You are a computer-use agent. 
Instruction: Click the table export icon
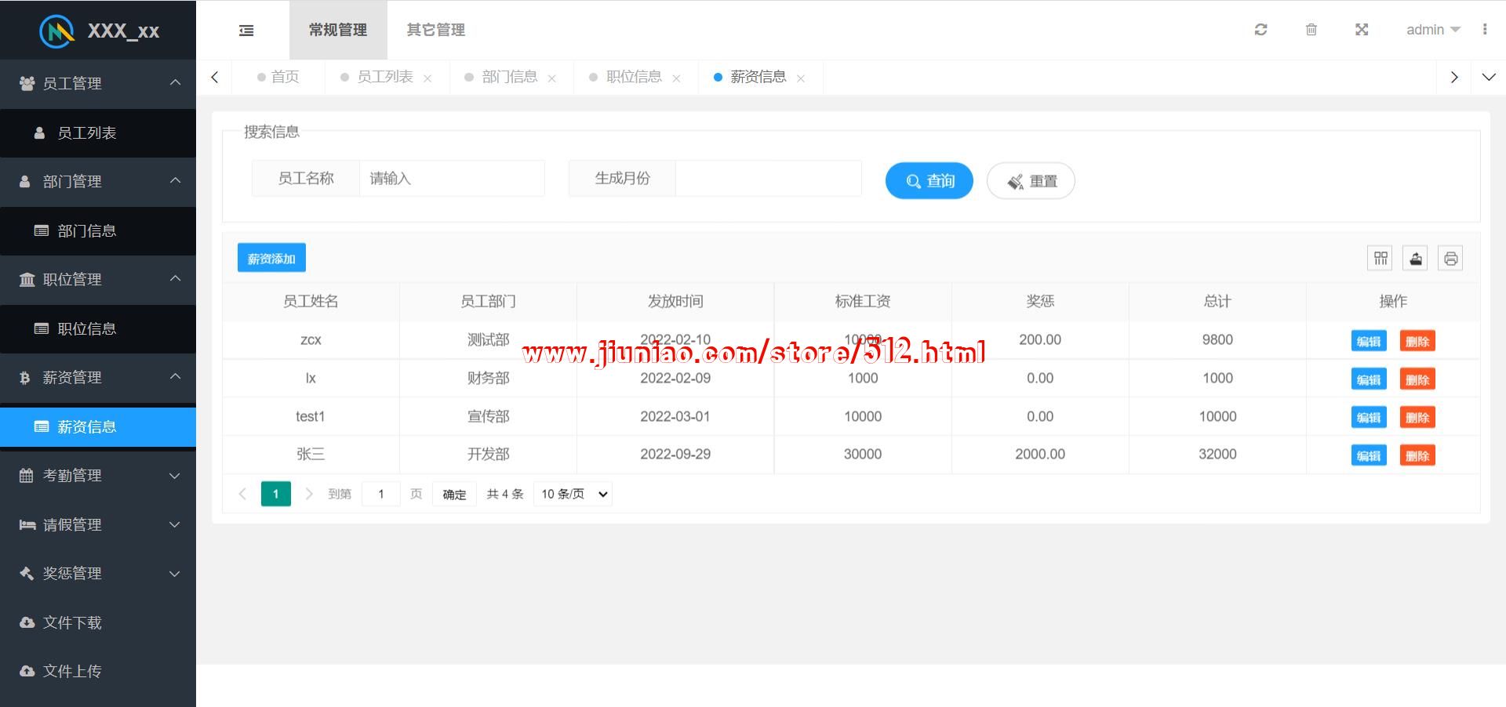click(1416, 258)
